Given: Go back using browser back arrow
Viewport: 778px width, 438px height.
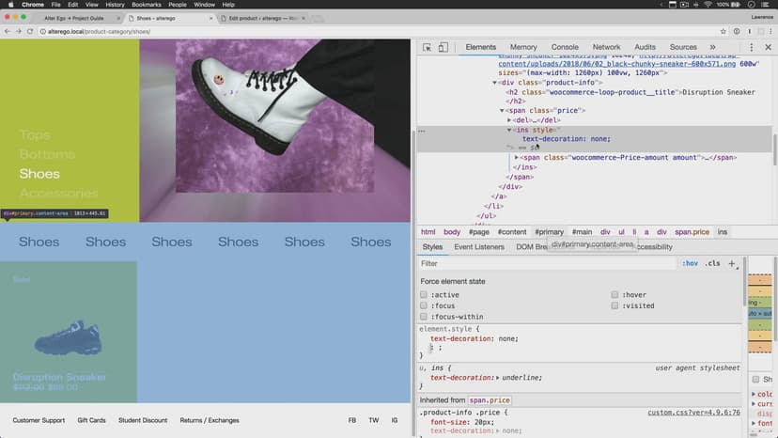Looking at the screenshot, I should pyautogui.click(x=7, y=31).
